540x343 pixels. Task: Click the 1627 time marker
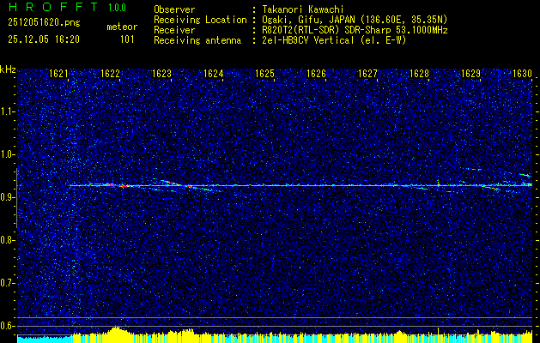(x=367, y=74)
